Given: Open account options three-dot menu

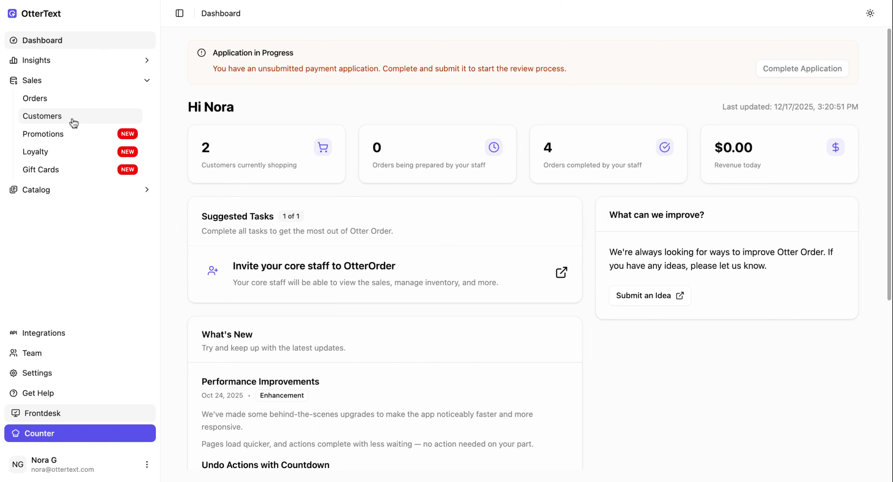Looking at the screenshot, I should 147,464.
